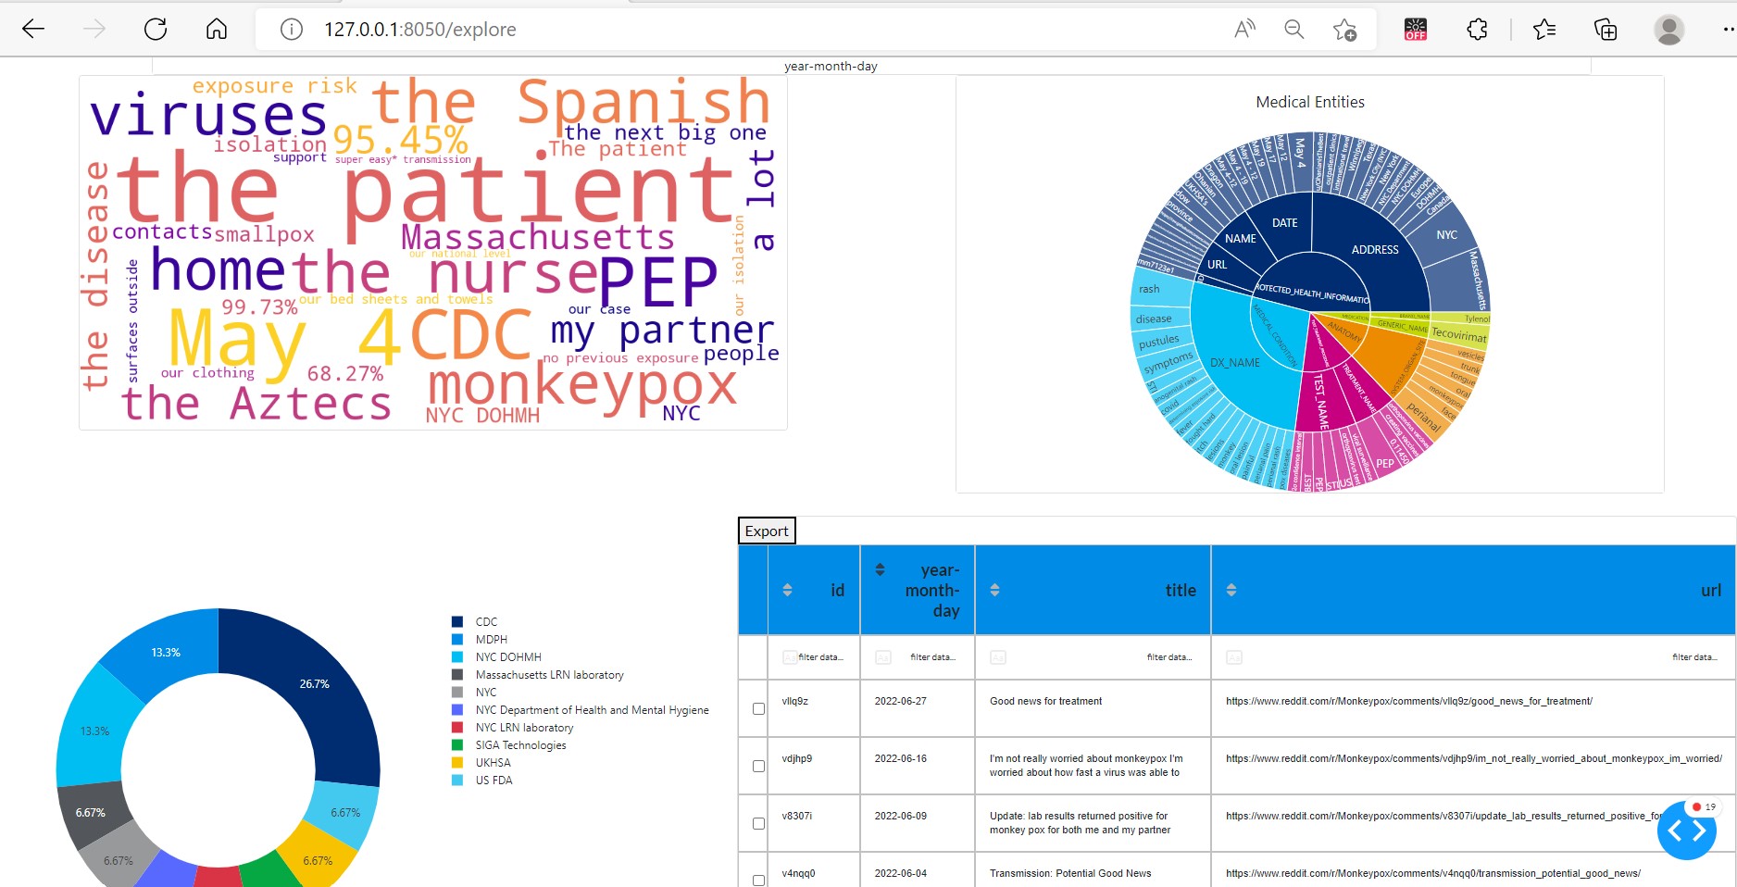Click the good_news_for_treatment reddit URL cell
The image size is (1737, 887).
pos(1473,709)
